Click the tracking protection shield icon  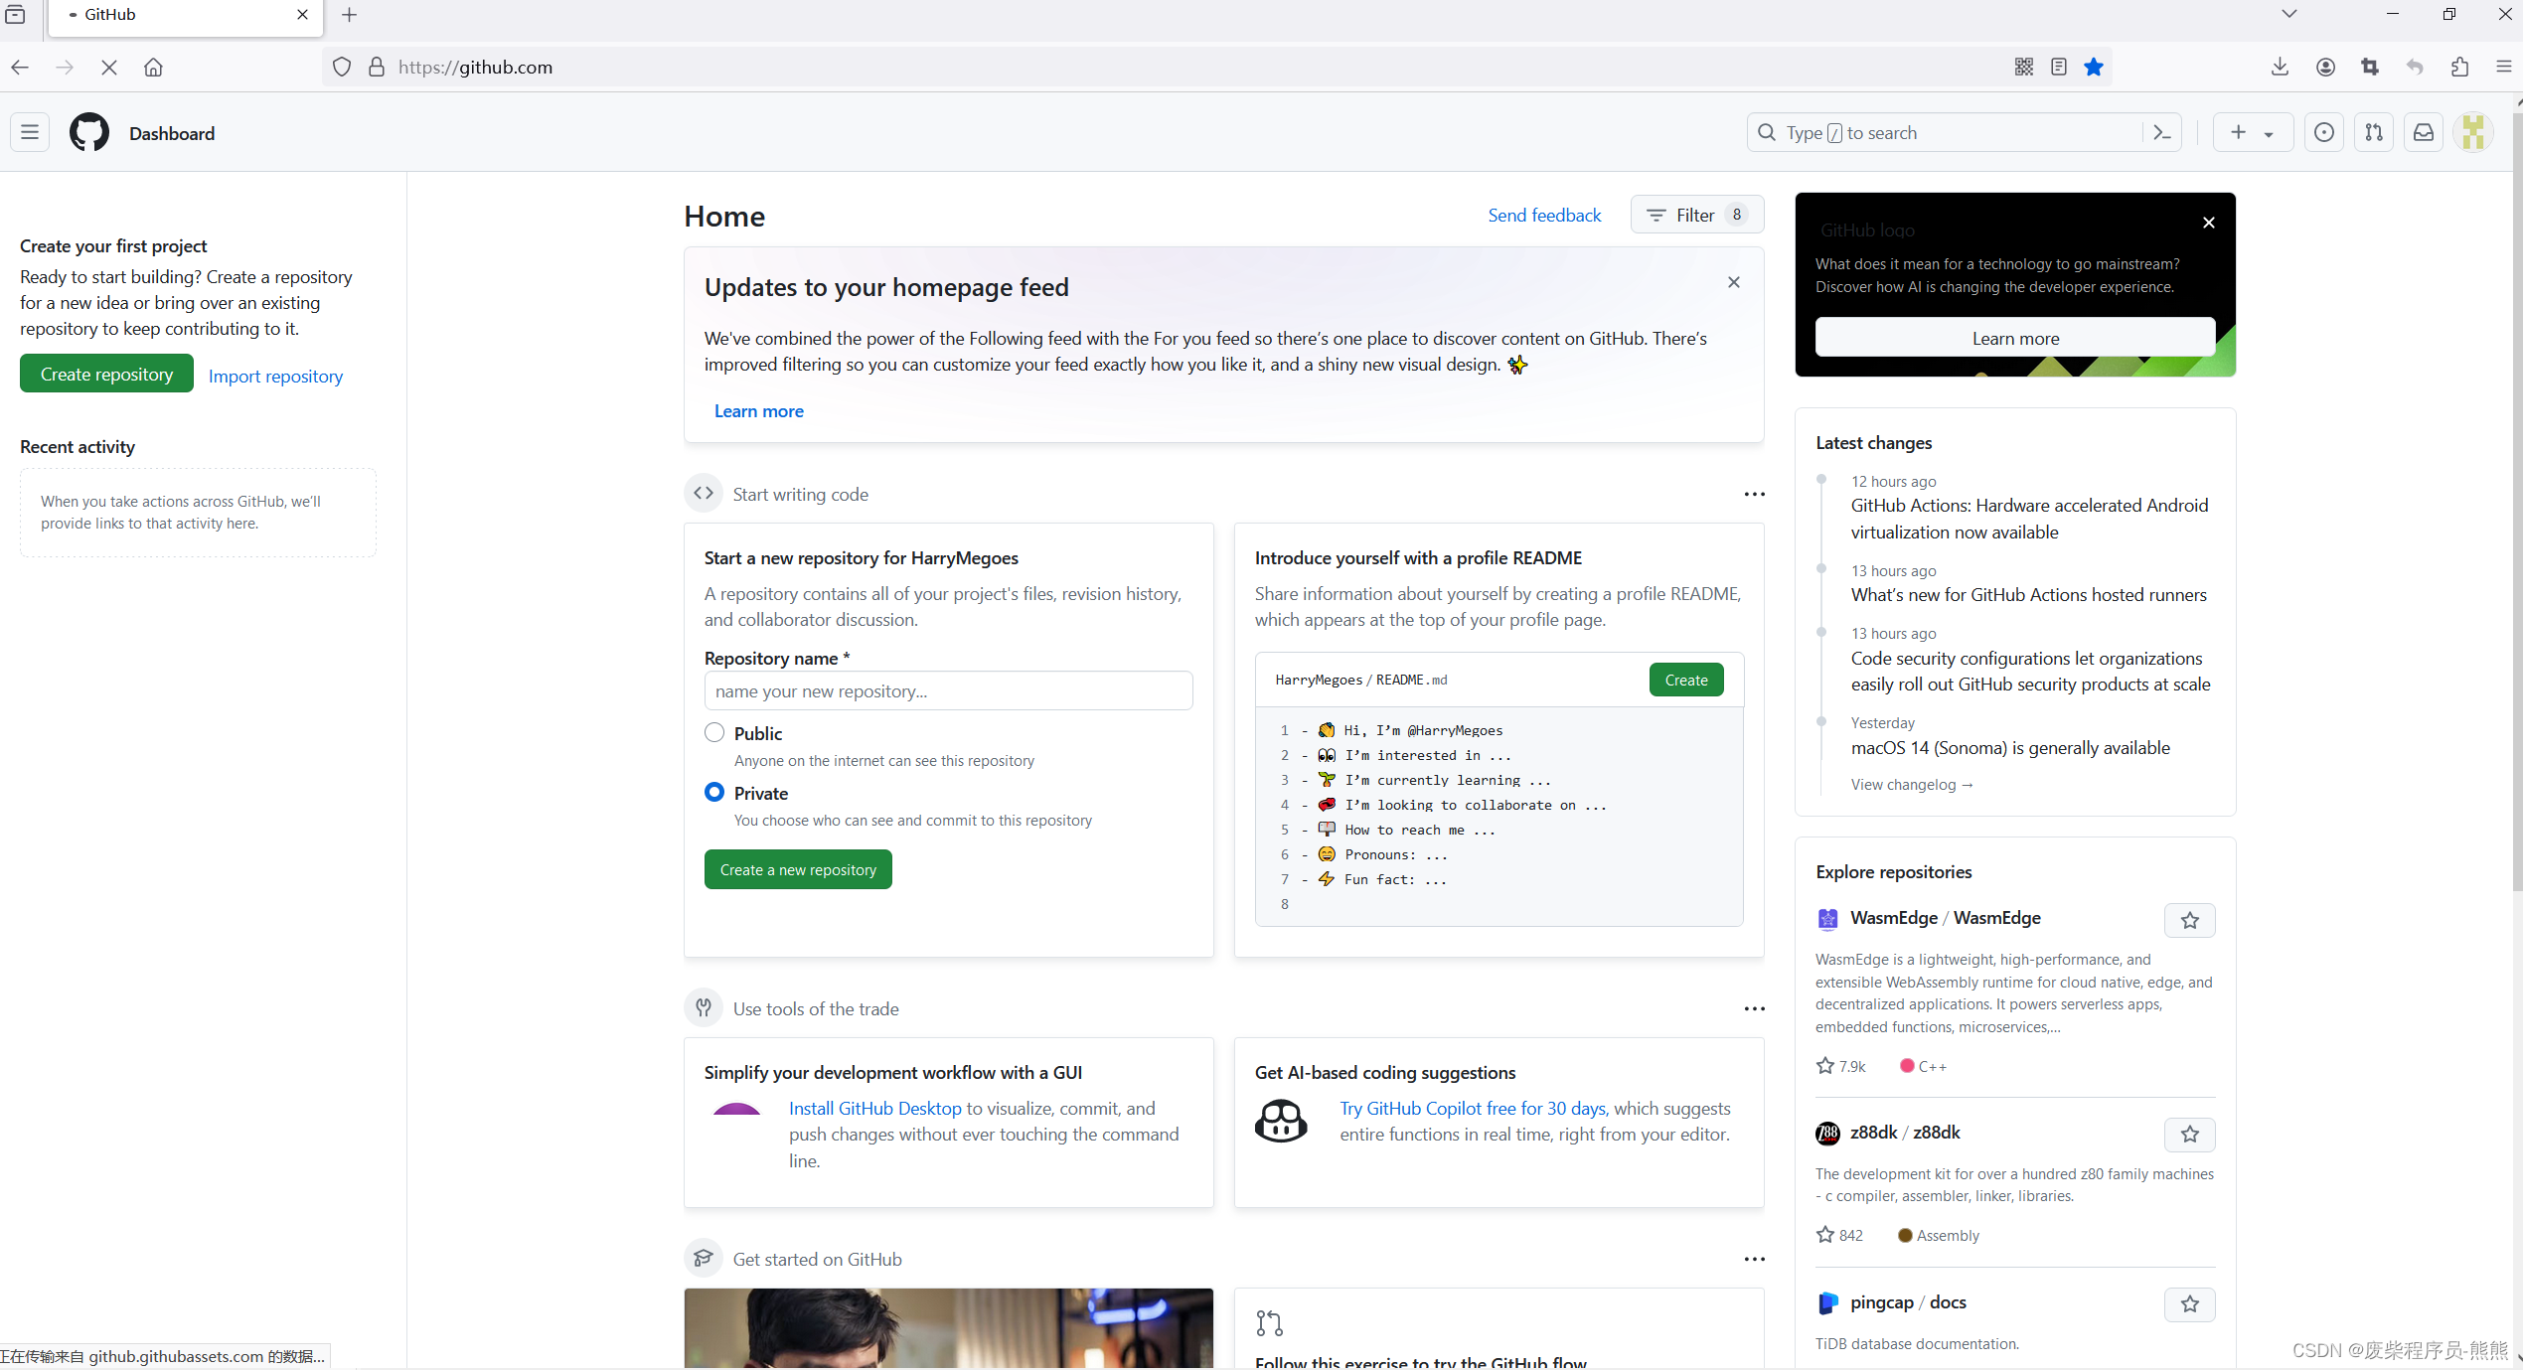point(342,67)
